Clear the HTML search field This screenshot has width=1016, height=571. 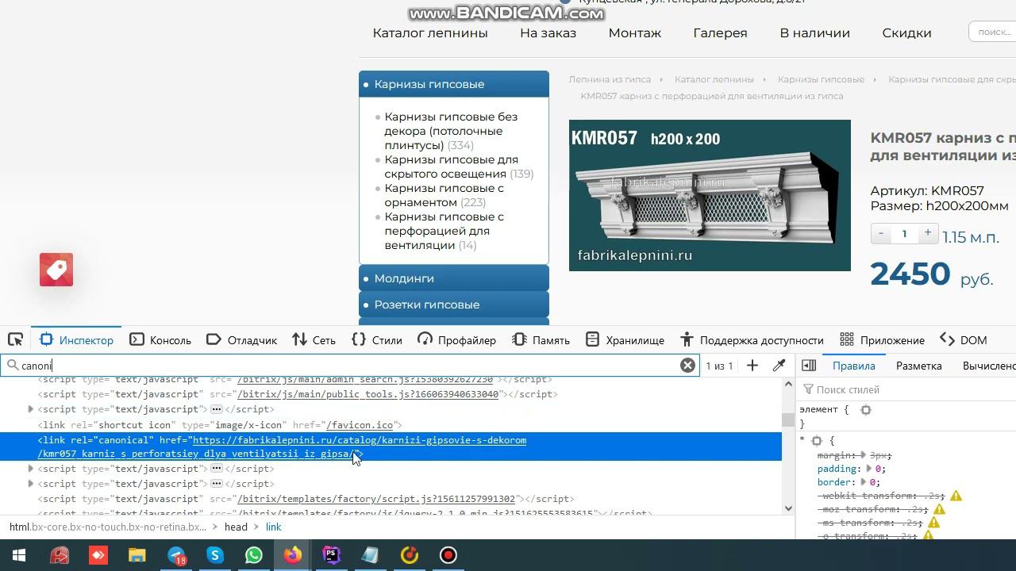point(687,366)
